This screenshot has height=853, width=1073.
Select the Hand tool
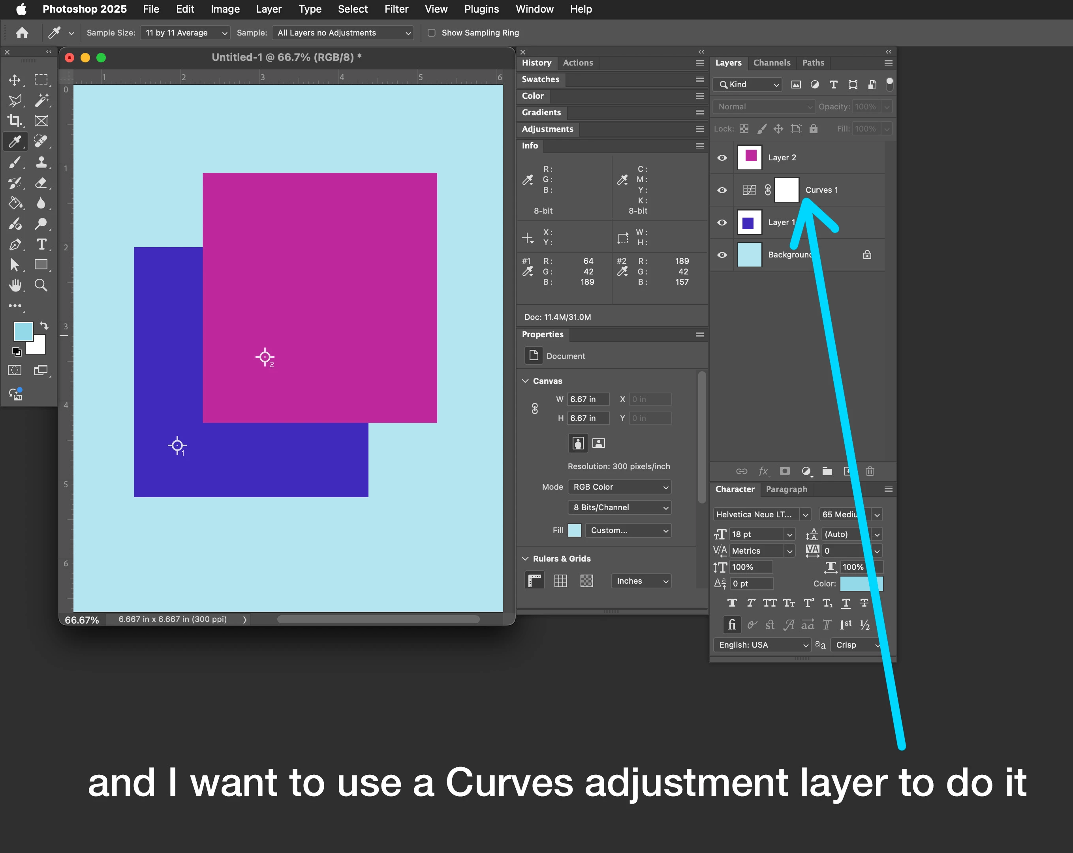(15, 285)
